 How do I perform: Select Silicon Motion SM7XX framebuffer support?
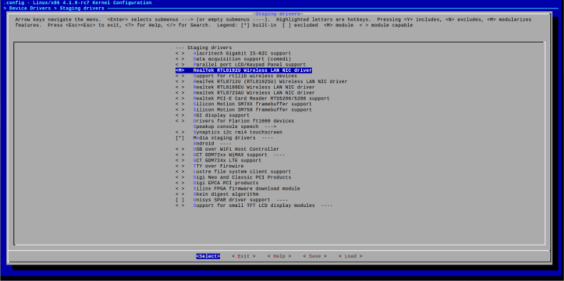244,104
